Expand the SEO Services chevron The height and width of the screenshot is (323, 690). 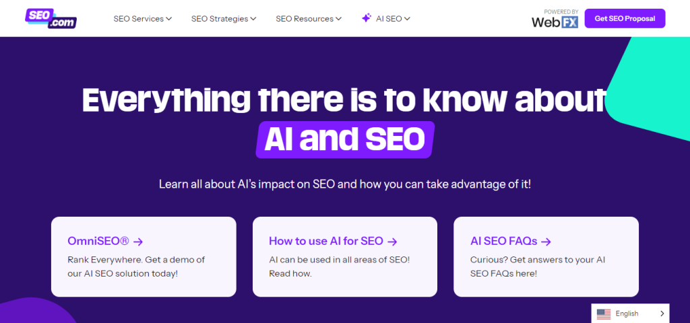168,19
